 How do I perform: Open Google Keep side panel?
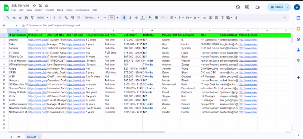click(298, 28)
